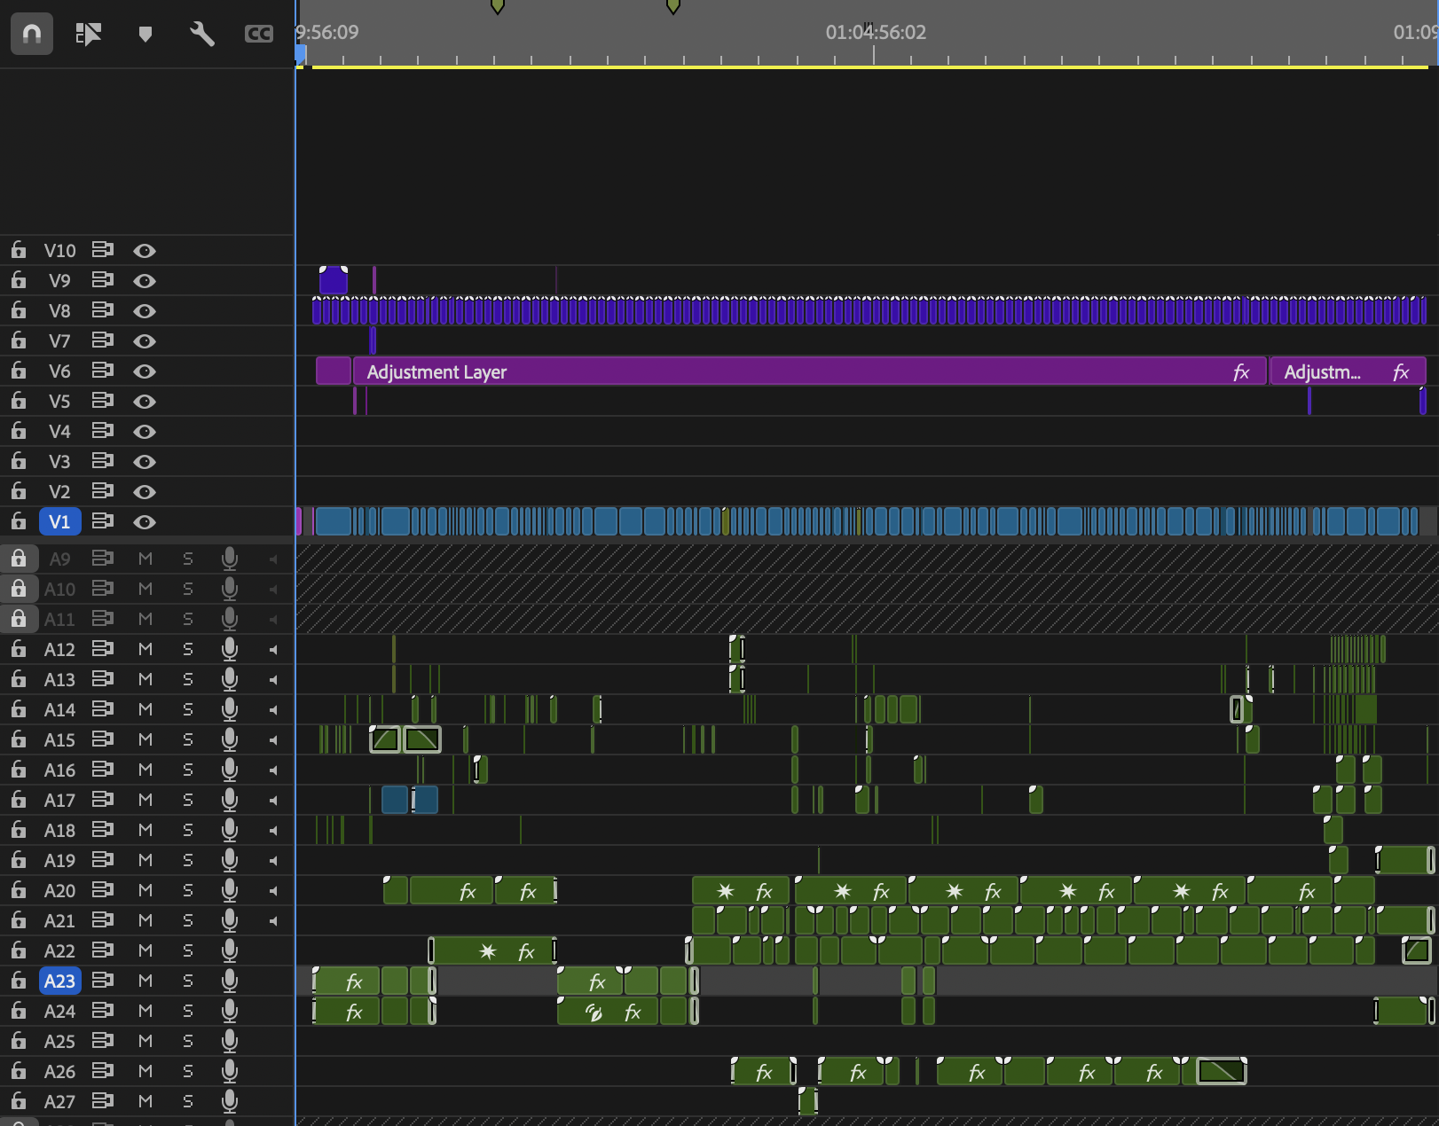Screen dimensions: 1439x1126
Task: Solo audio track A22
Action: pos(187,950)
